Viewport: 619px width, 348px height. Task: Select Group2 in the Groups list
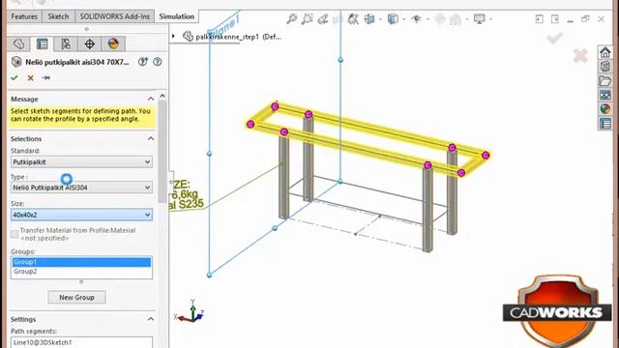pos(81,272)
